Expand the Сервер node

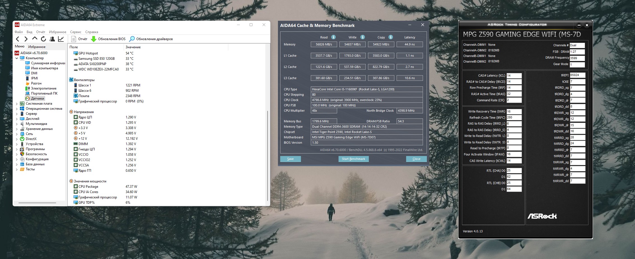(x=17, y=114)
